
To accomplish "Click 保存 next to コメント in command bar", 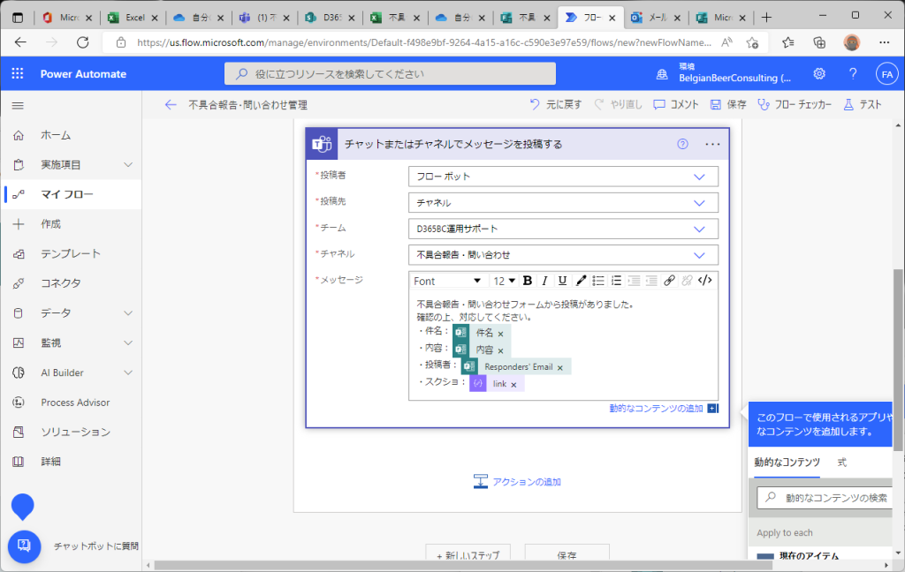I will coord(728,104).
